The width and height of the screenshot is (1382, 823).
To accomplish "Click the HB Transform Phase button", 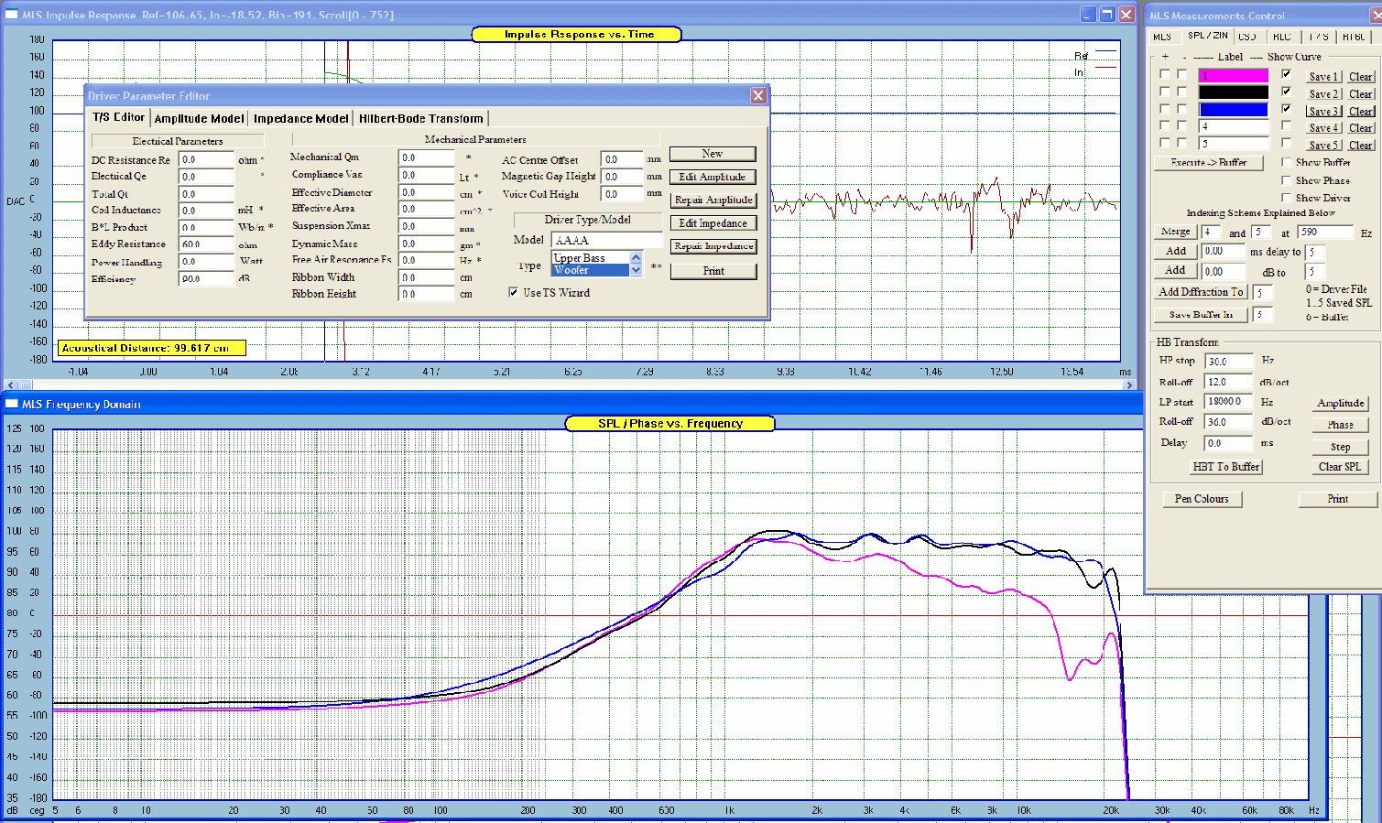I will [x=1341, y=426].
